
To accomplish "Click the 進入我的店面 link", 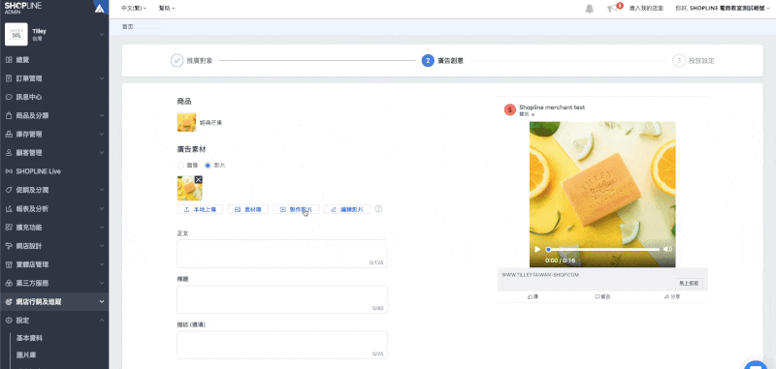I will coord(646,9).
